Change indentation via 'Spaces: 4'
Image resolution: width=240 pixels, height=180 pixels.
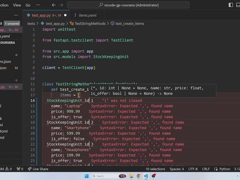click(177, 169)
